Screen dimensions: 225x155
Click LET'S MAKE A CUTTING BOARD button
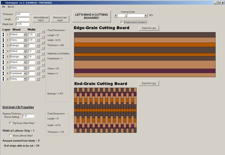pyautogui.click(x=92, y=16)
